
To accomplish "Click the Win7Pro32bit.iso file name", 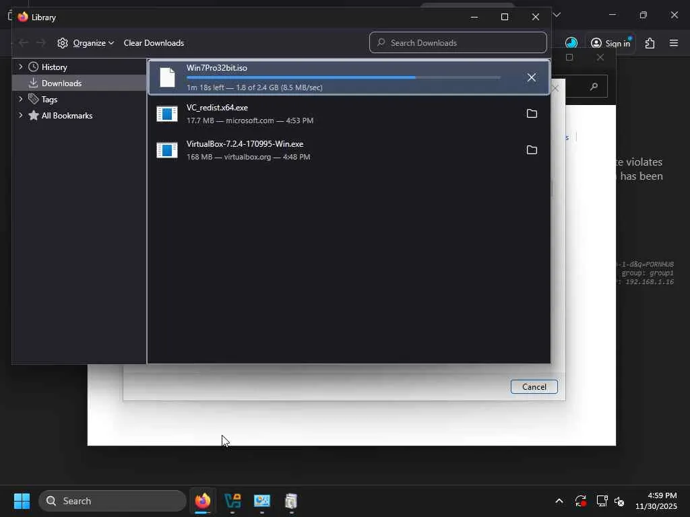I will click(x=216, y=68).
